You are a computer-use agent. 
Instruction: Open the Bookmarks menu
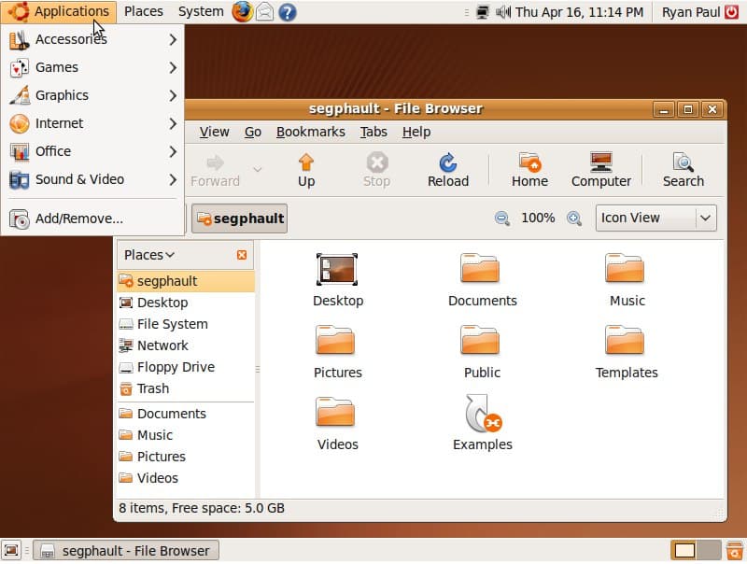[x=310, y=132]
